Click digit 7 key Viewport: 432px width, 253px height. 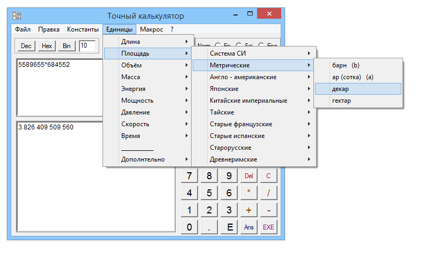coord(189,176)
